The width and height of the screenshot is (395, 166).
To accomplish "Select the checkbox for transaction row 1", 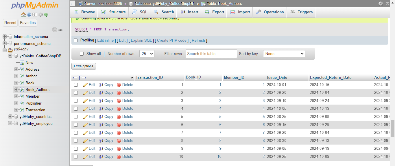I will click(x=76, y=85).
